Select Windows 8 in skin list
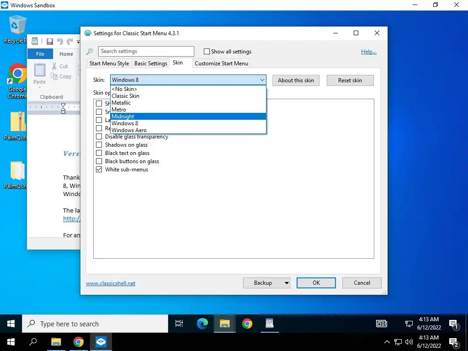Viewport: 468px width, 351px height. tap(188, 123)
